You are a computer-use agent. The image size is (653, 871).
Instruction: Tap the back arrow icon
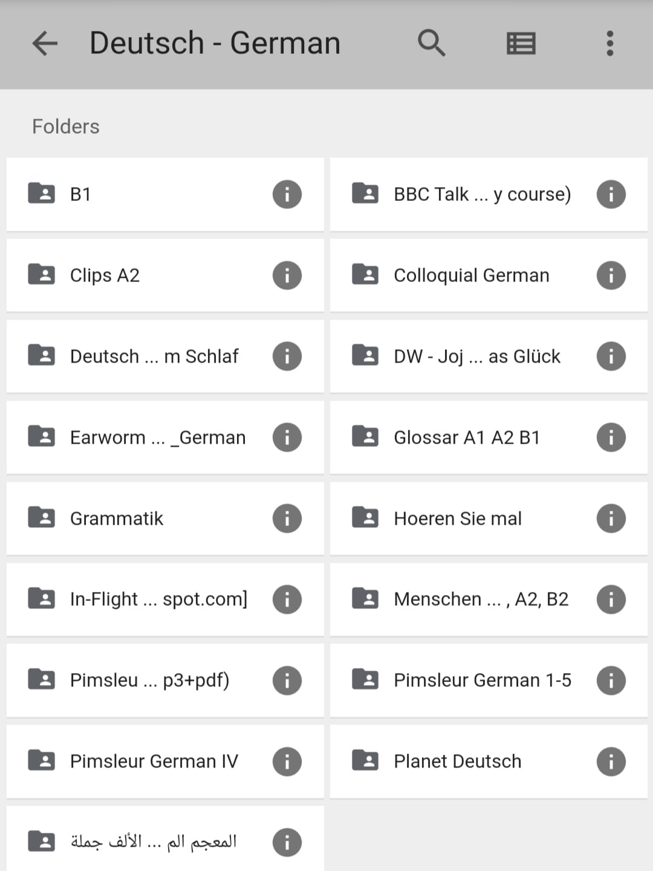click(45, 44)
